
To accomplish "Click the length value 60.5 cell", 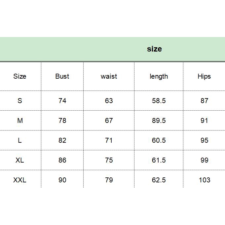I will click(x=159, y=140).
